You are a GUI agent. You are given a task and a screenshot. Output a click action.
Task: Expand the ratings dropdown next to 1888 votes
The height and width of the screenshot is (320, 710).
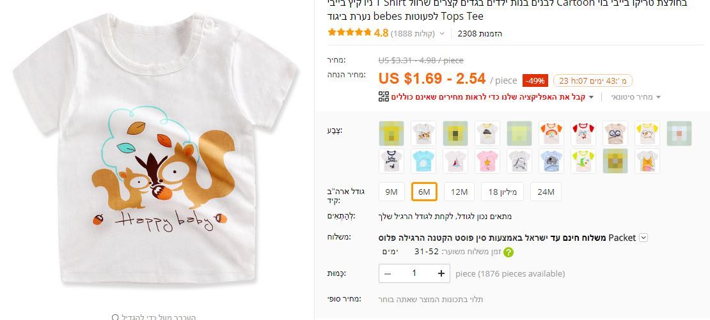point(442,34)
